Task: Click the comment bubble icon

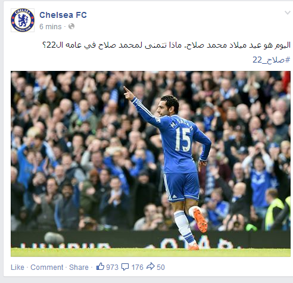Action: (125, 267)
